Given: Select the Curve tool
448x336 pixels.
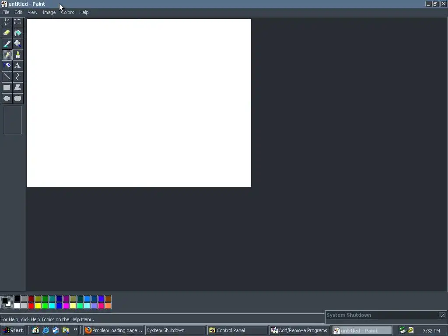Looking at the screenshot, I should click(17, 76).
